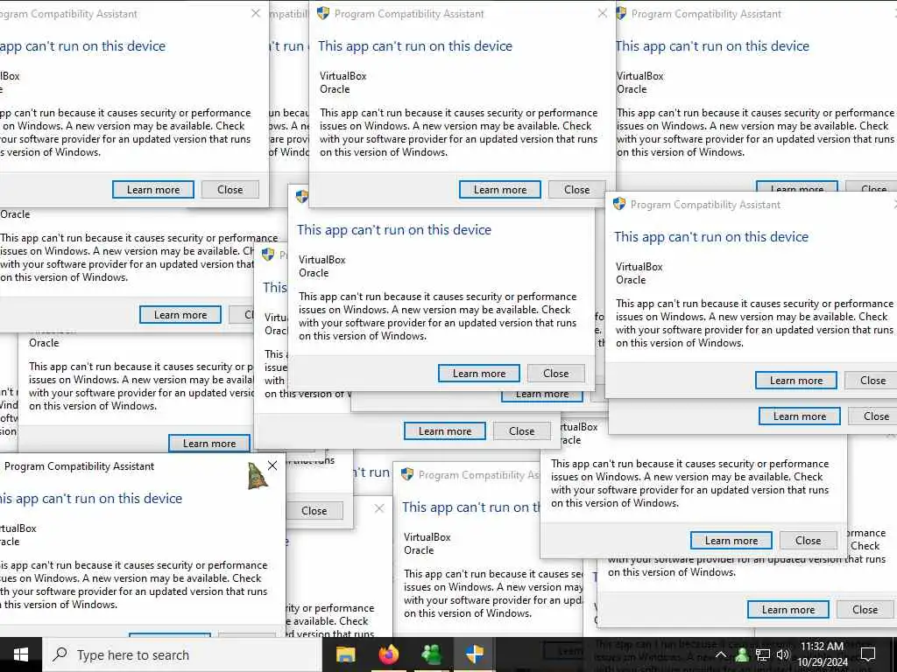Click Close in the top-center dialog
The image size is (897, 672).
point(576,190)
